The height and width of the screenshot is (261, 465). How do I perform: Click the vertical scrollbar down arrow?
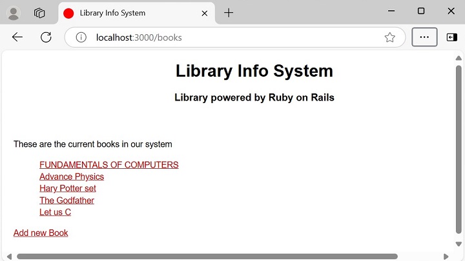tap(459, 244)
